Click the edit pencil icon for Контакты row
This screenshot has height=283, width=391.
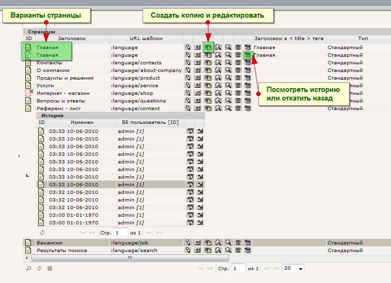(x=188, y=63)
